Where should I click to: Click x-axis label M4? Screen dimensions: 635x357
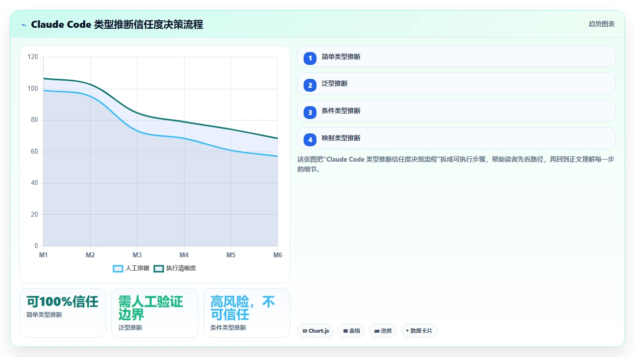(x=184, y=255)
